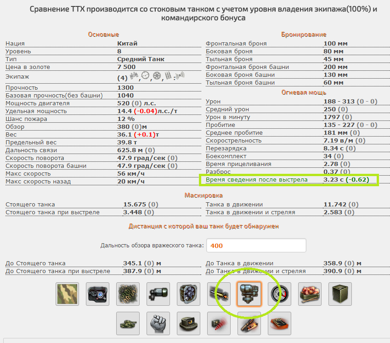Click the Удельная мощность value 14.4 (-0.04)

pyautogui.click(x=147, y=111)
